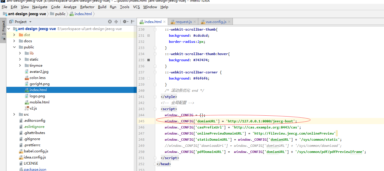Expand the tinymce folder
Screen dimensions: 384x171
pos(20,66)
